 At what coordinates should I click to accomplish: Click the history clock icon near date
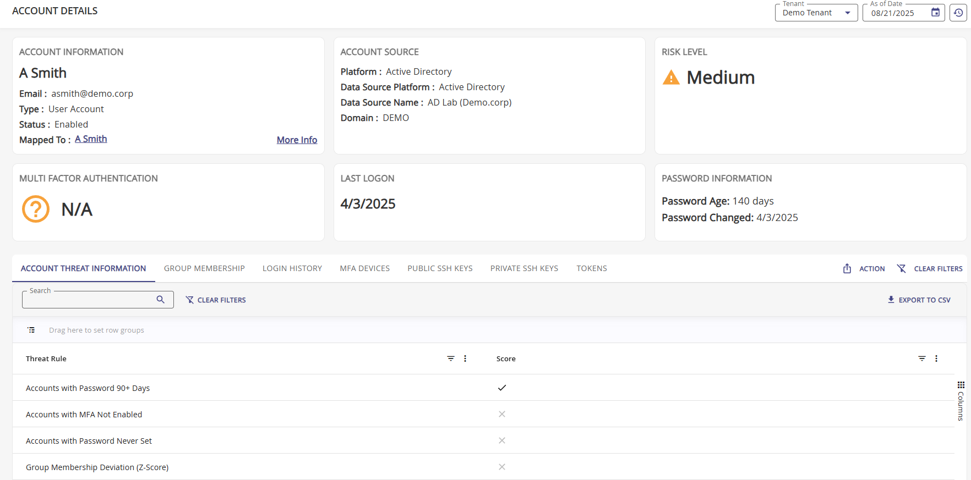[x=958, y=13]
